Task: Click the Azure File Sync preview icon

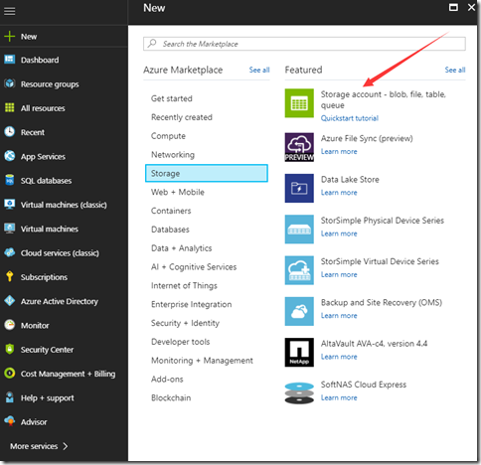Action: [299, 147]
